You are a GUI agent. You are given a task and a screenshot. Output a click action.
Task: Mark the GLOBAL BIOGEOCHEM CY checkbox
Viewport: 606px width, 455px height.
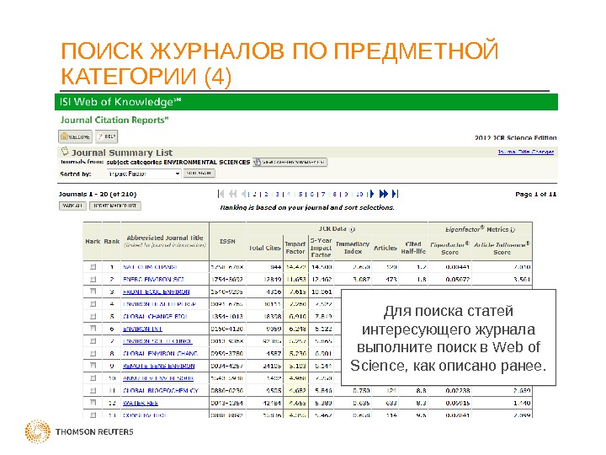pyautogui.click(x=93, y=391)
